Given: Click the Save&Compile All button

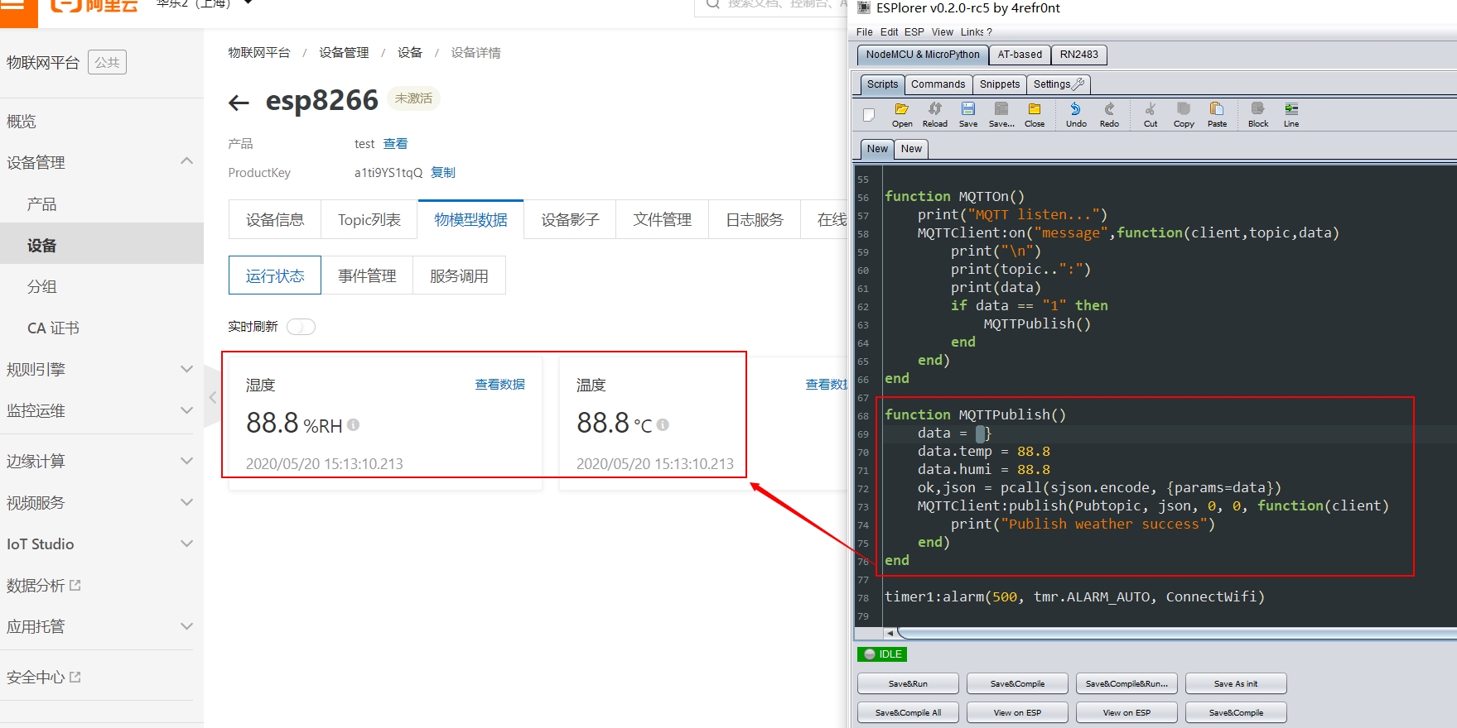Looking at the screenshot, I should pyautogui.click(x=908, y=712).
